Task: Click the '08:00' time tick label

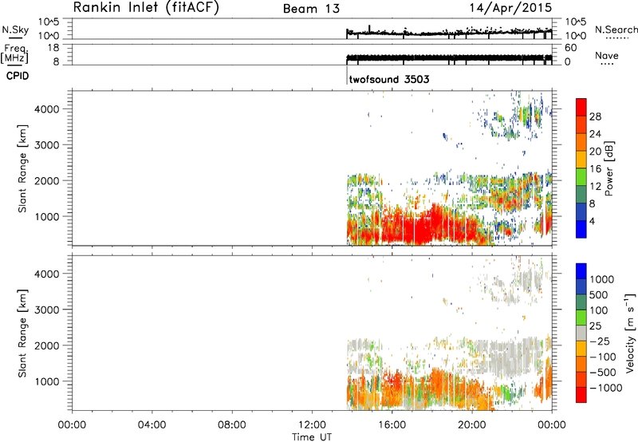Action: point(232,425)
